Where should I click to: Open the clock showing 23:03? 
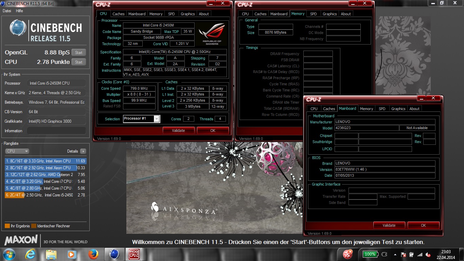[446, 255]
